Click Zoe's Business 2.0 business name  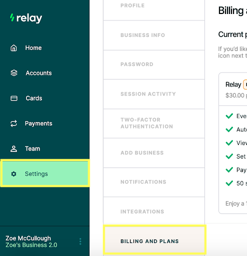click(x=31, y=245)
